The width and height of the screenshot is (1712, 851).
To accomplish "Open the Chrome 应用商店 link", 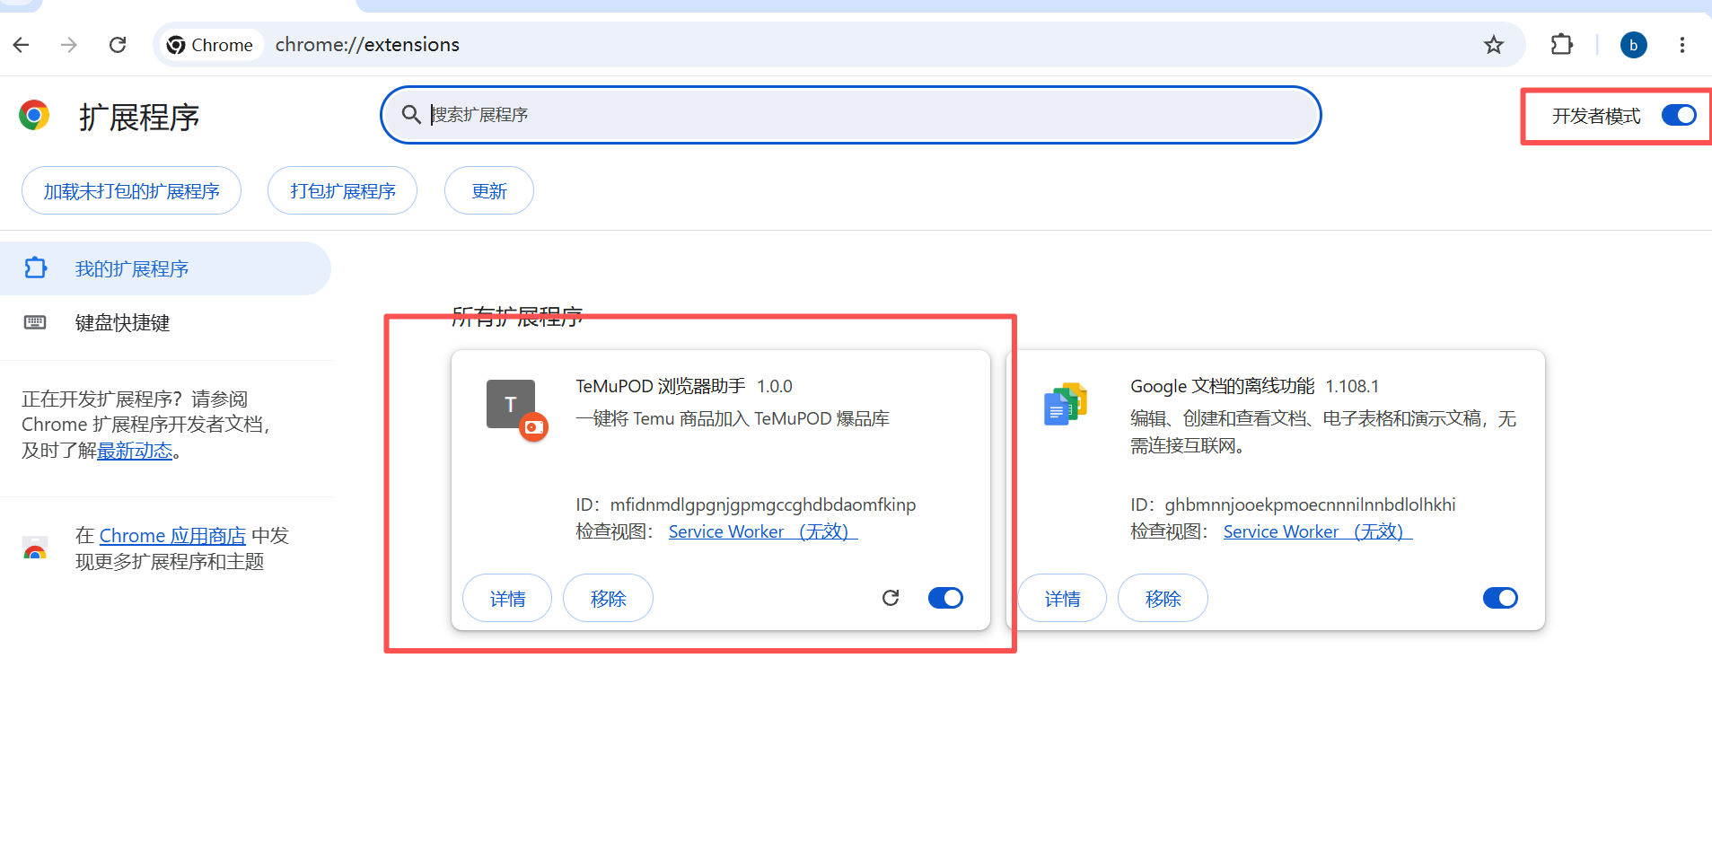I will (x=172, y=536).
